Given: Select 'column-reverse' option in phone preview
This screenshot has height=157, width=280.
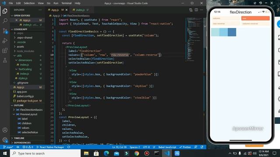Looking at the screenshot, I should (255, 24).
